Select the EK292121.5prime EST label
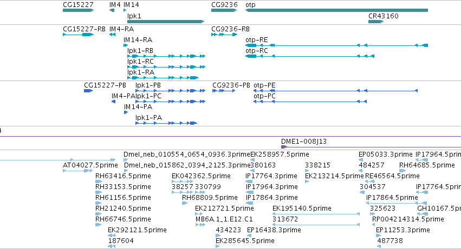Screen dimensions: 461x249 click(137, 230)
